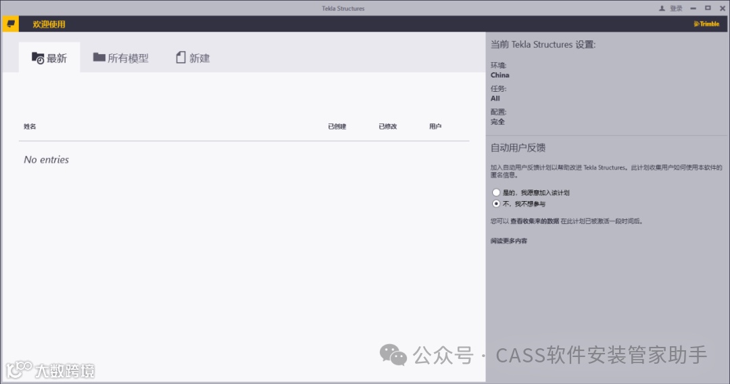Open the 登录 sign-in link
730x384 pixels.
point(676,8)
